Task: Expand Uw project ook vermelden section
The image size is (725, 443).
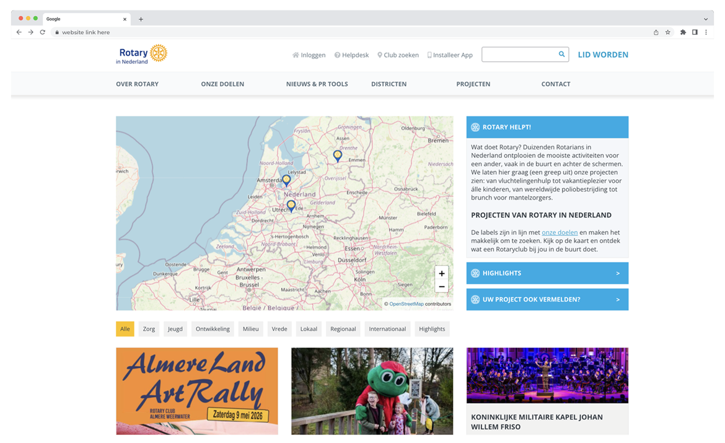Action: click(x=547, y=299)
